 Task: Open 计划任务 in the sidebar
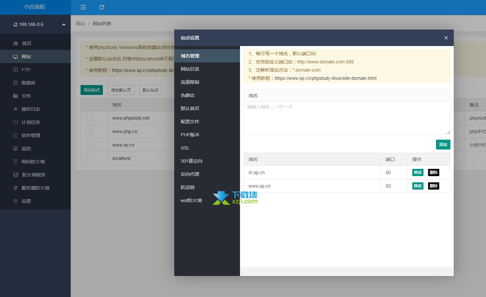click(x=35, y=122)
